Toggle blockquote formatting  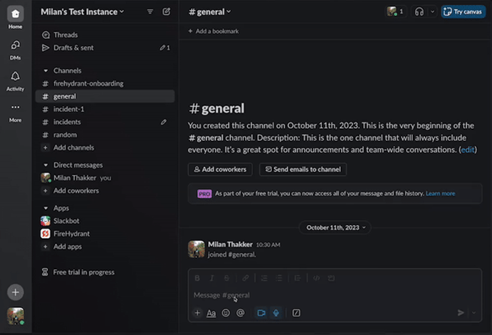pyautogui.click(x=298, y=278)
